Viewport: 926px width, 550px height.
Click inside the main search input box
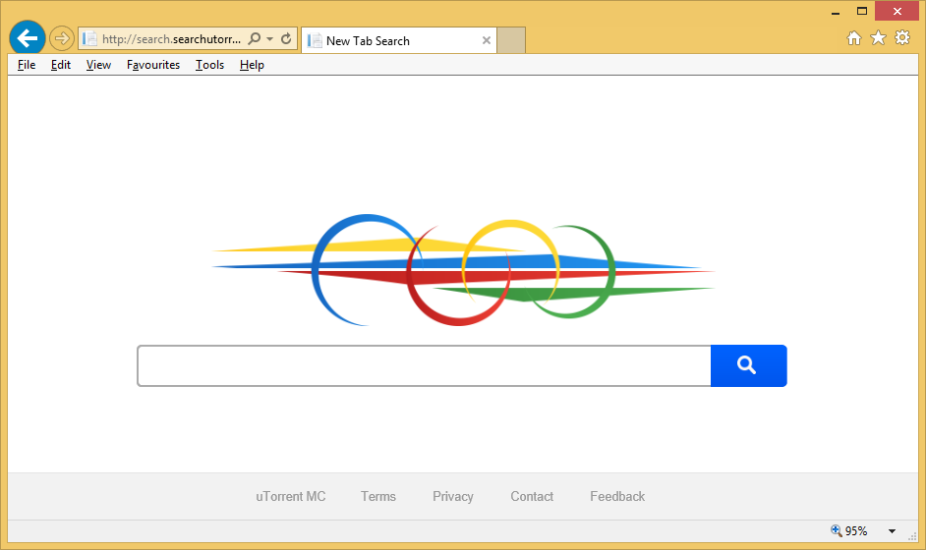[423, 366]
